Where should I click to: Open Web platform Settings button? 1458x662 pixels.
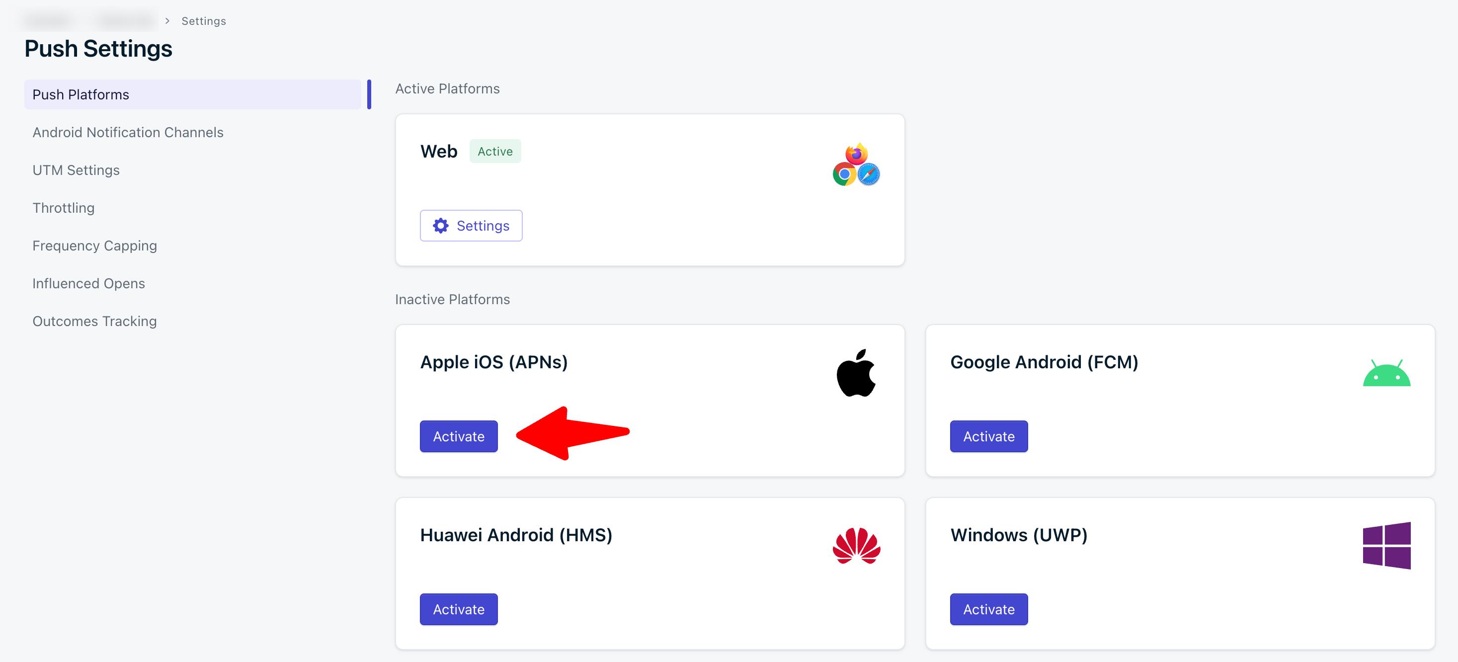(x=471, y=226)
